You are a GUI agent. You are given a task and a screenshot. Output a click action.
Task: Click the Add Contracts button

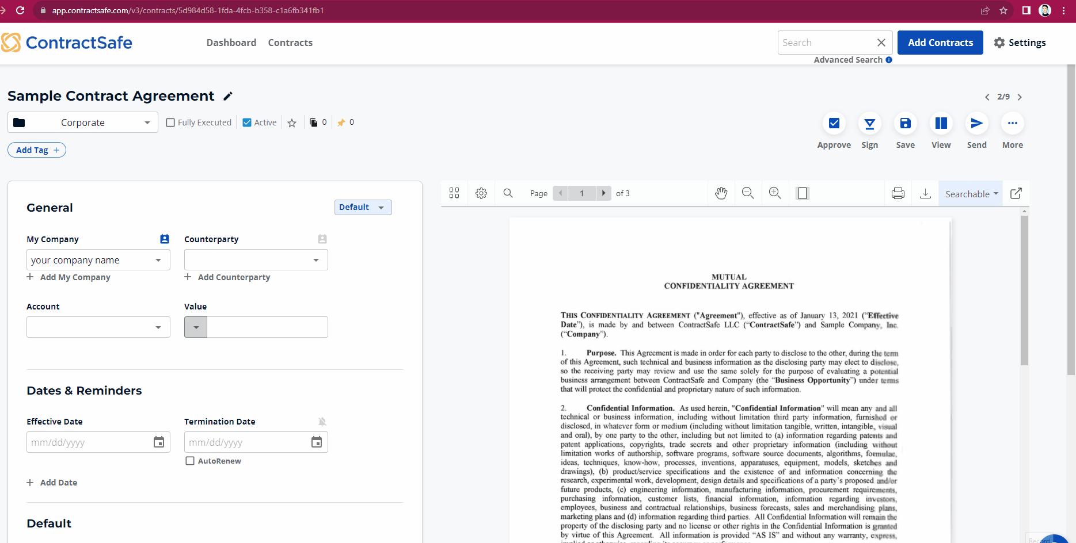coord(940,43)
